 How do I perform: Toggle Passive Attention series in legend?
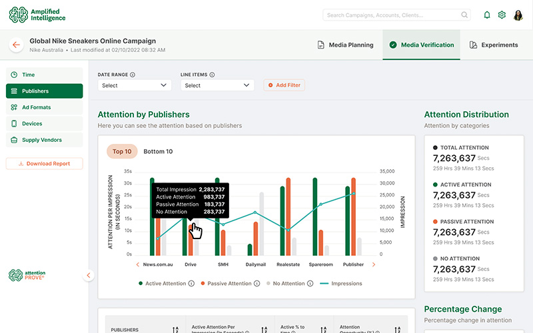pyautogui.click(x=227, y=284)
